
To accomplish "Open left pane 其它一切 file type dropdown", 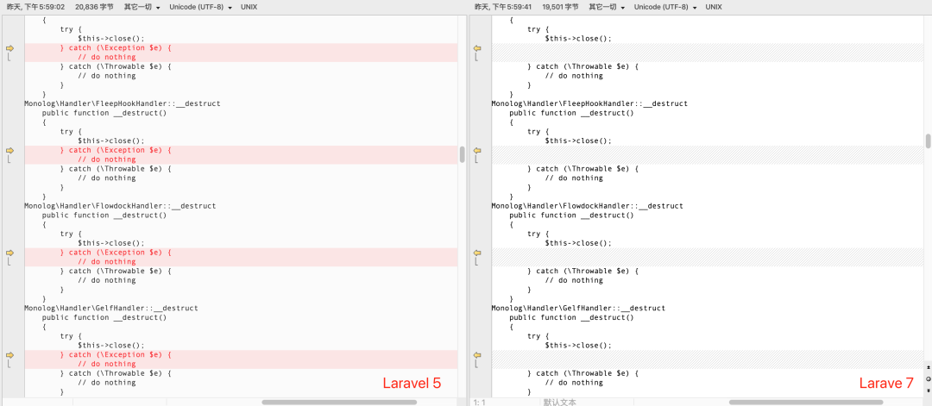I will pyautogui.click(x=142, y=7).
